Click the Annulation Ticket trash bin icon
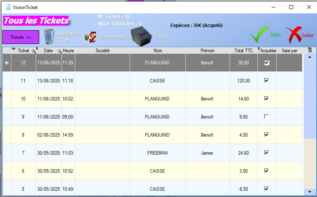 coord(49,37)
